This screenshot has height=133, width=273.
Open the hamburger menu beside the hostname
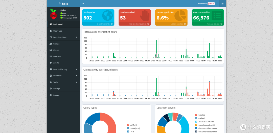click(x=222, y=4)
